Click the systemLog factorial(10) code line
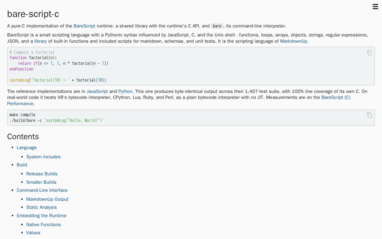 [58, 80]
